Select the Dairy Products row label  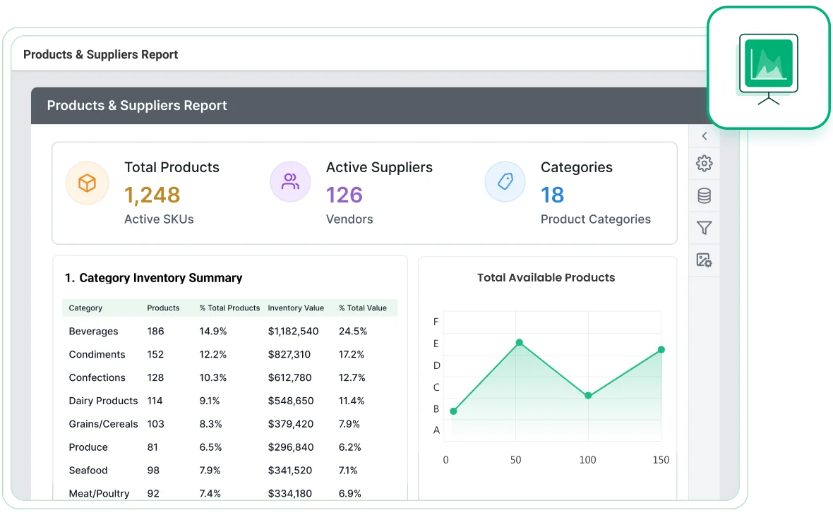(x=103, y=401)
